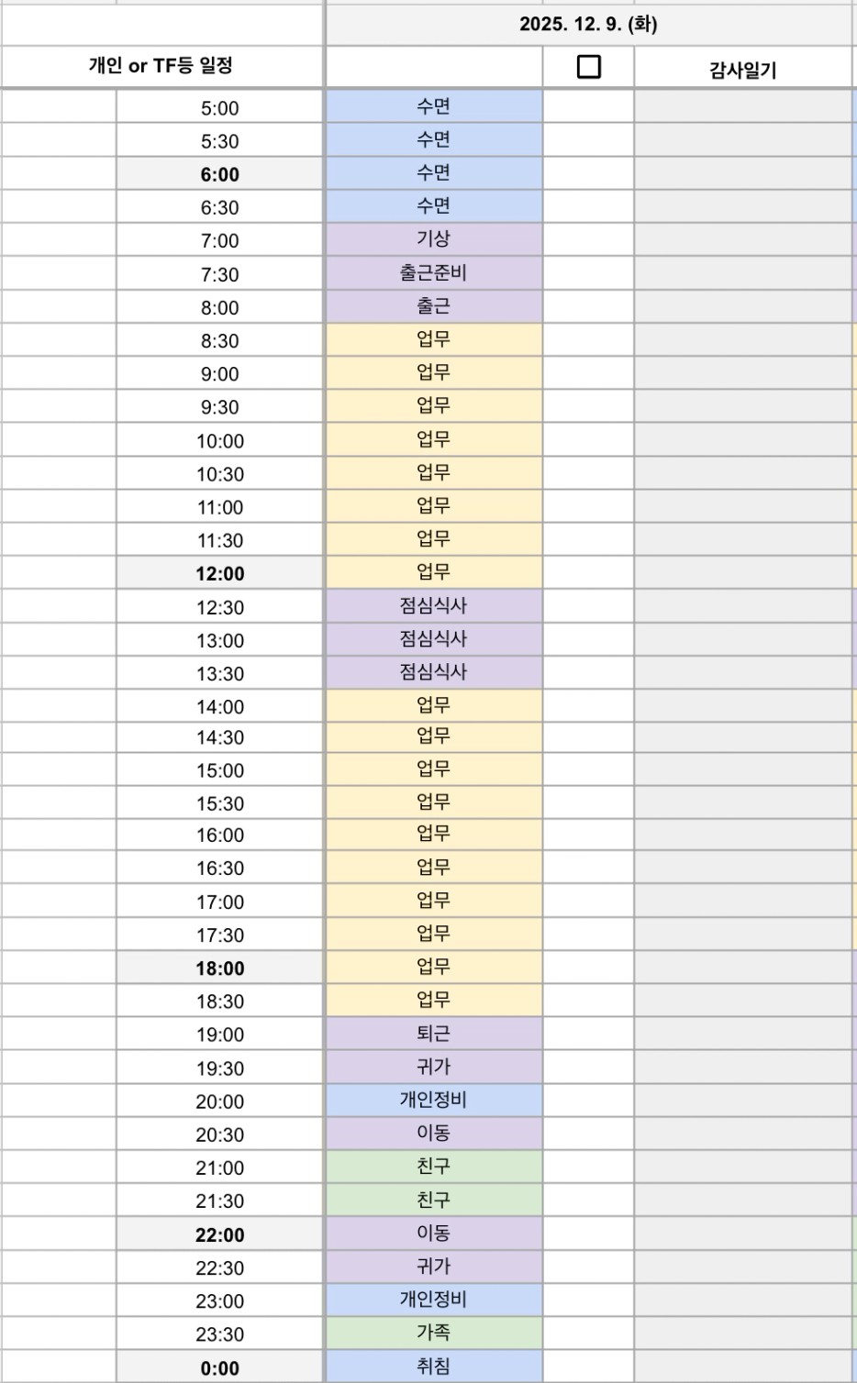The width and height of the screenshot is (857, 1383).
Task: Check the checkbox in the header row
Action: coord(588,67)
